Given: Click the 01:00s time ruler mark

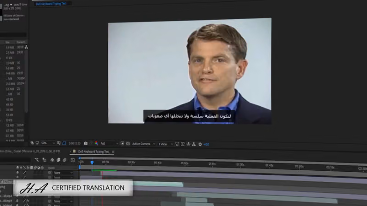Looking at the screenshot, I should click(x=184, y=163).
